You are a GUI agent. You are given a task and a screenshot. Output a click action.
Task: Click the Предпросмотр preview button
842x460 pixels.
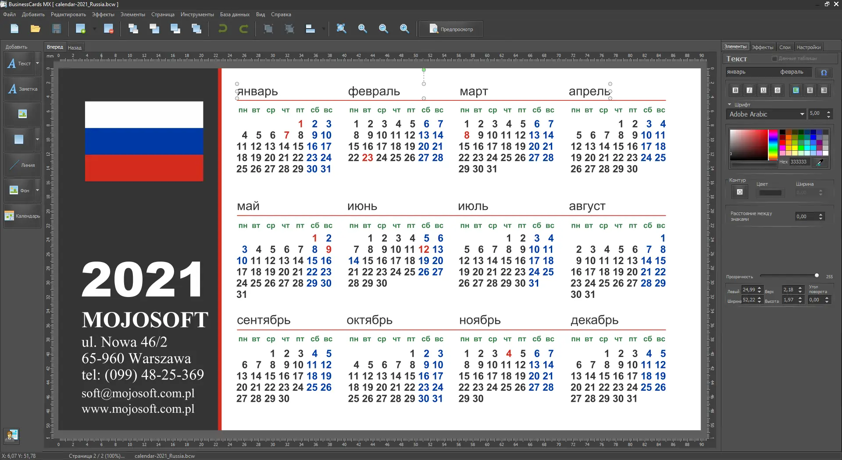[x=451, y=29]
